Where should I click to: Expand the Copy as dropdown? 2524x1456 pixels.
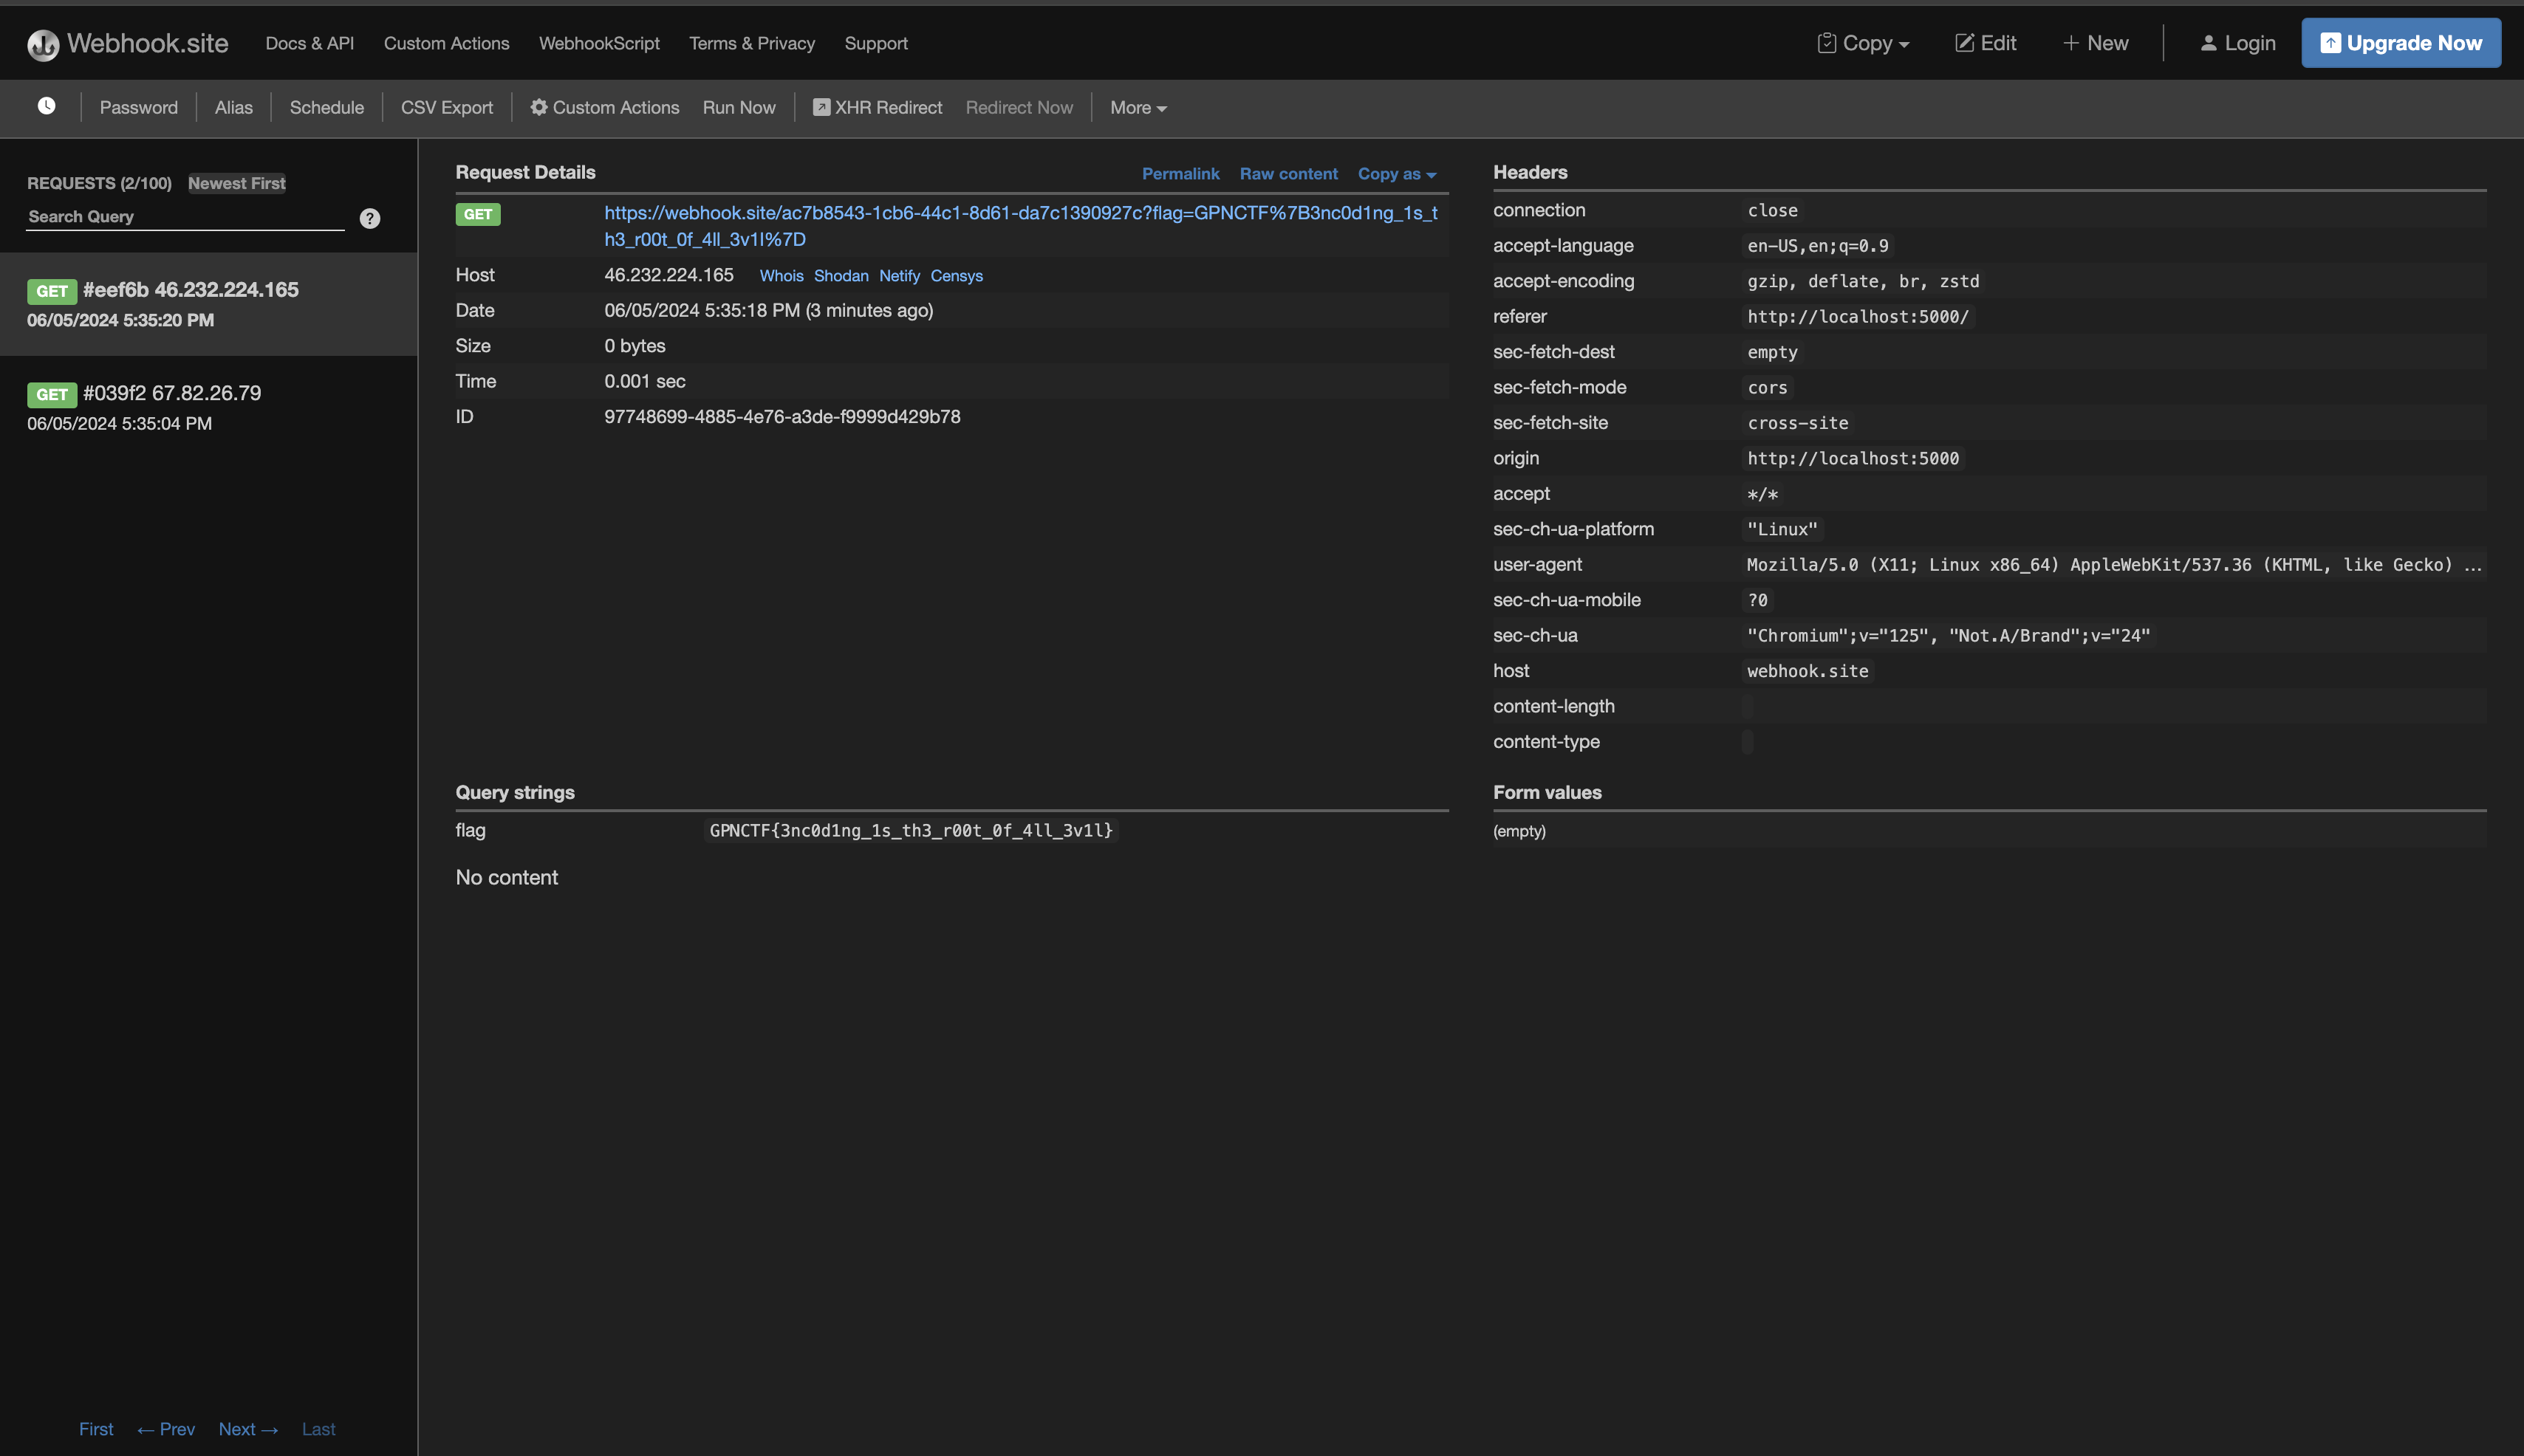click(1397, 173)
